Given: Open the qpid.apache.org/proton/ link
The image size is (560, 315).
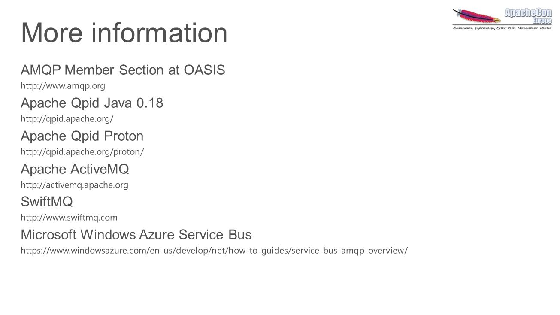Looking at the screenshot, I should coord(82,152).
